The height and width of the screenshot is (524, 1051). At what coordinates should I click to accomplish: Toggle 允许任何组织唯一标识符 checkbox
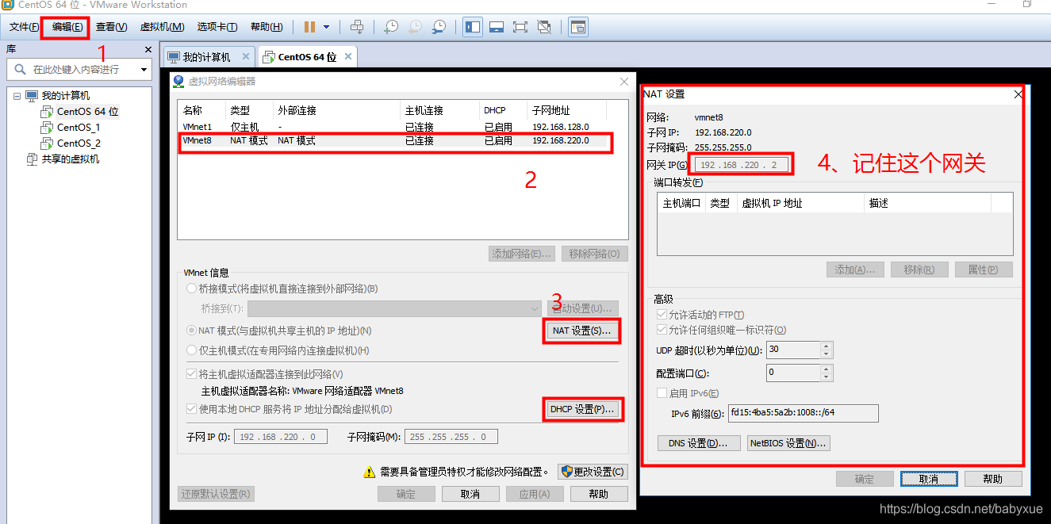click(662, 330)
